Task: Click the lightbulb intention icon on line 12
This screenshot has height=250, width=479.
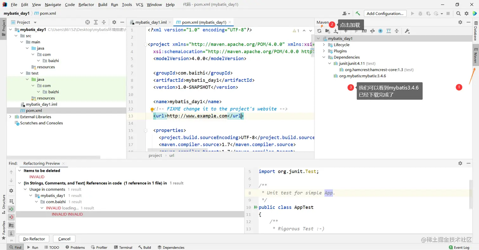Action: point(152,109)
